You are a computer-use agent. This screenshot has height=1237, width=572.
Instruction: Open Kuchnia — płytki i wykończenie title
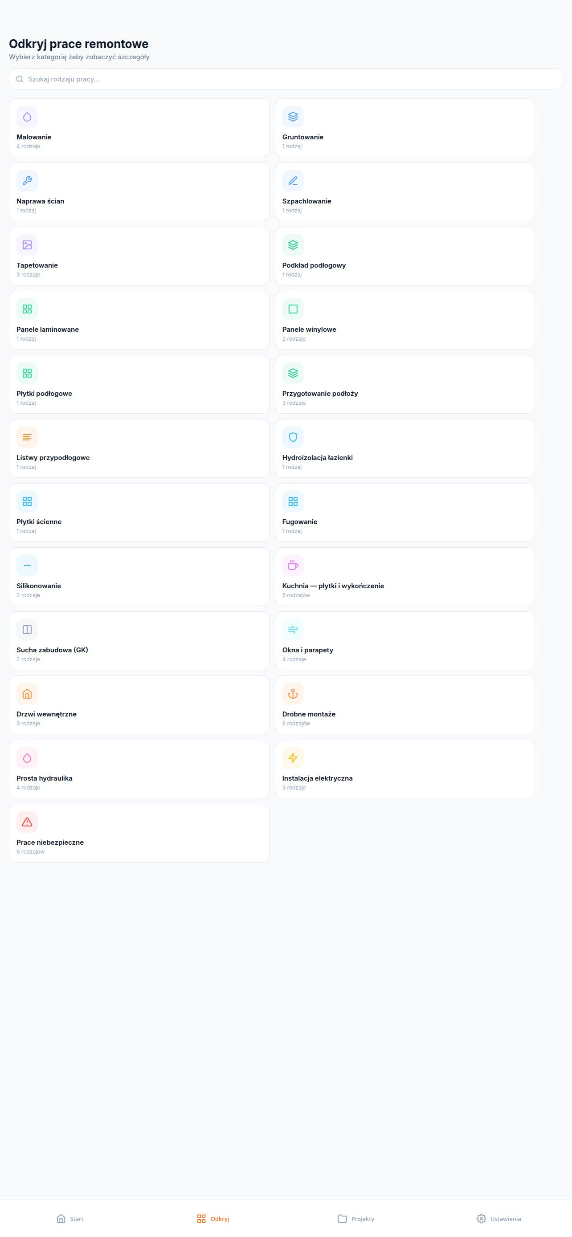(333, 586)
